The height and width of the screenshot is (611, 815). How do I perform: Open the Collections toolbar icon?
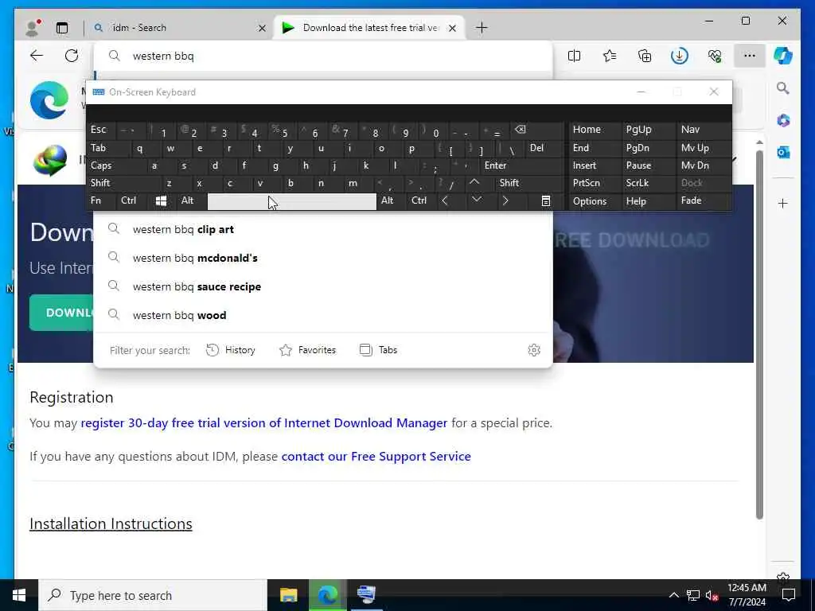645,56
